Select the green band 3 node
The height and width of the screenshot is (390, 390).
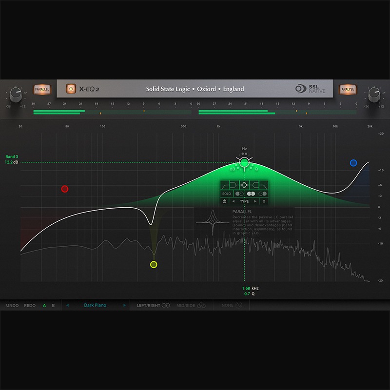pos(244,162)
